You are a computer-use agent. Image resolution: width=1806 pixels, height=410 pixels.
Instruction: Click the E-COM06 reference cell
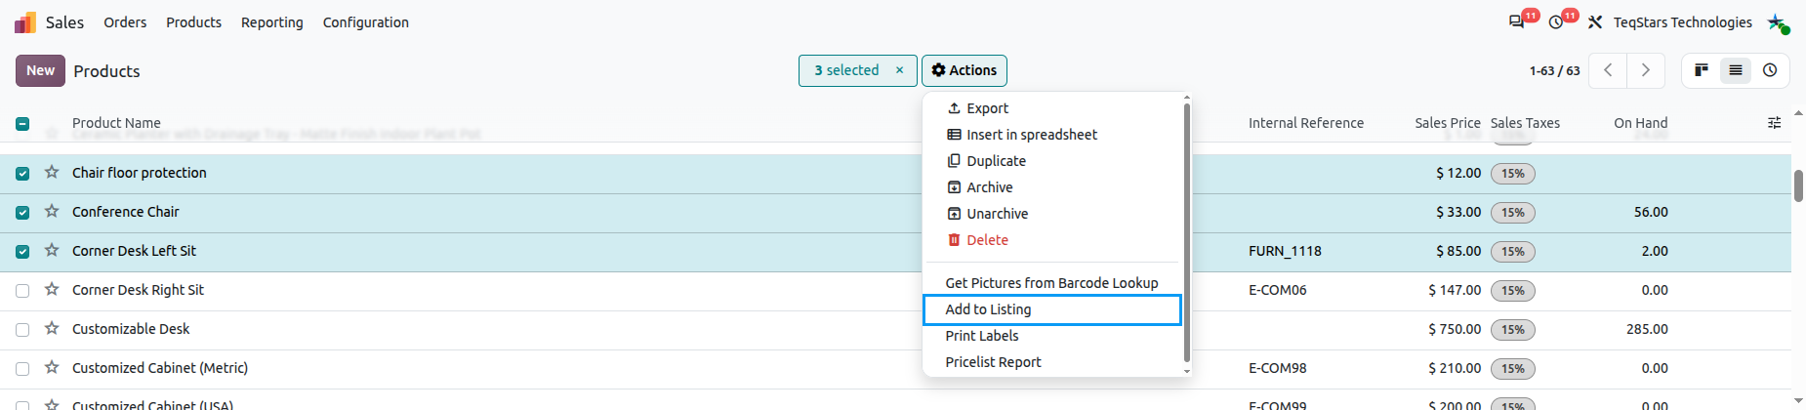(x=1278, y=290)
